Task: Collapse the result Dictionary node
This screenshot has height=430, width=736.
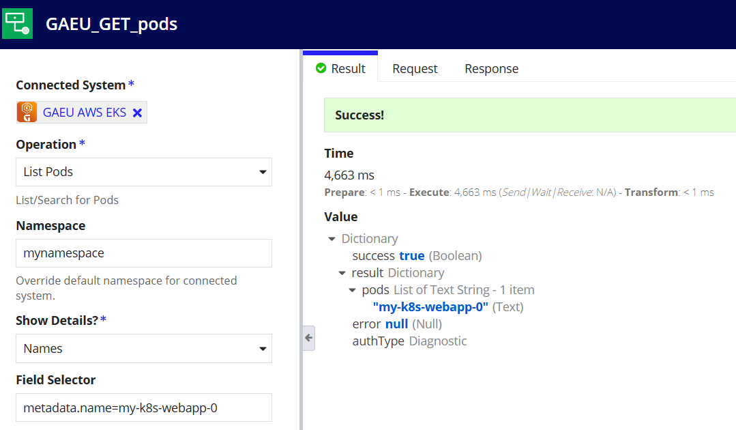Action: 342,273
